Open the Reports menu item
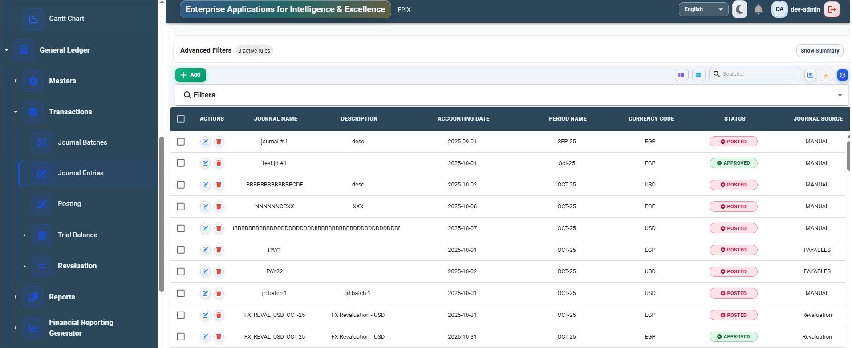Screen dimensions: 852x348 62,297
